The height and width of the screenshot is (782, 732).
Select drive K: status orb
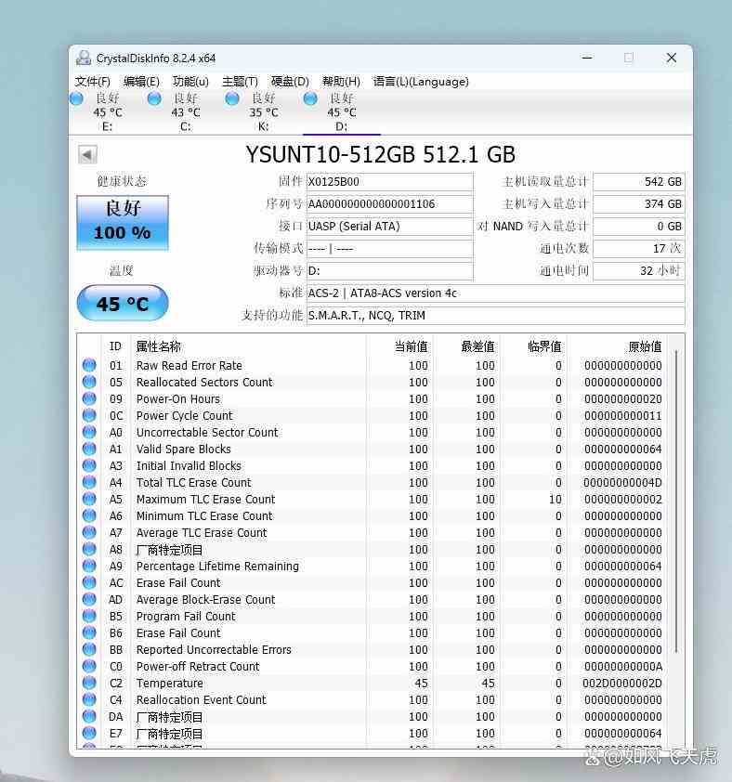(232, 98)
